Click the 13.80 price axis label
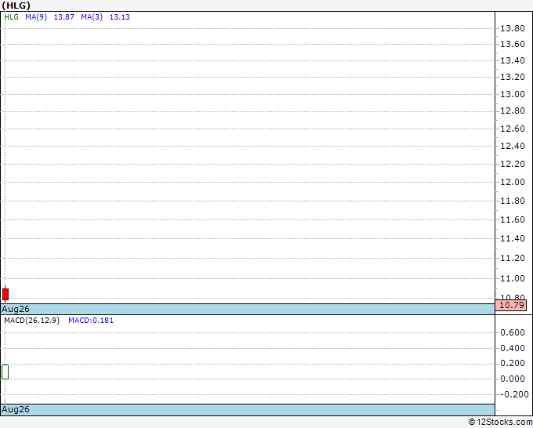The width and height of the screenshot is (533, 428). pyautogui.click(x=513, y=28)
